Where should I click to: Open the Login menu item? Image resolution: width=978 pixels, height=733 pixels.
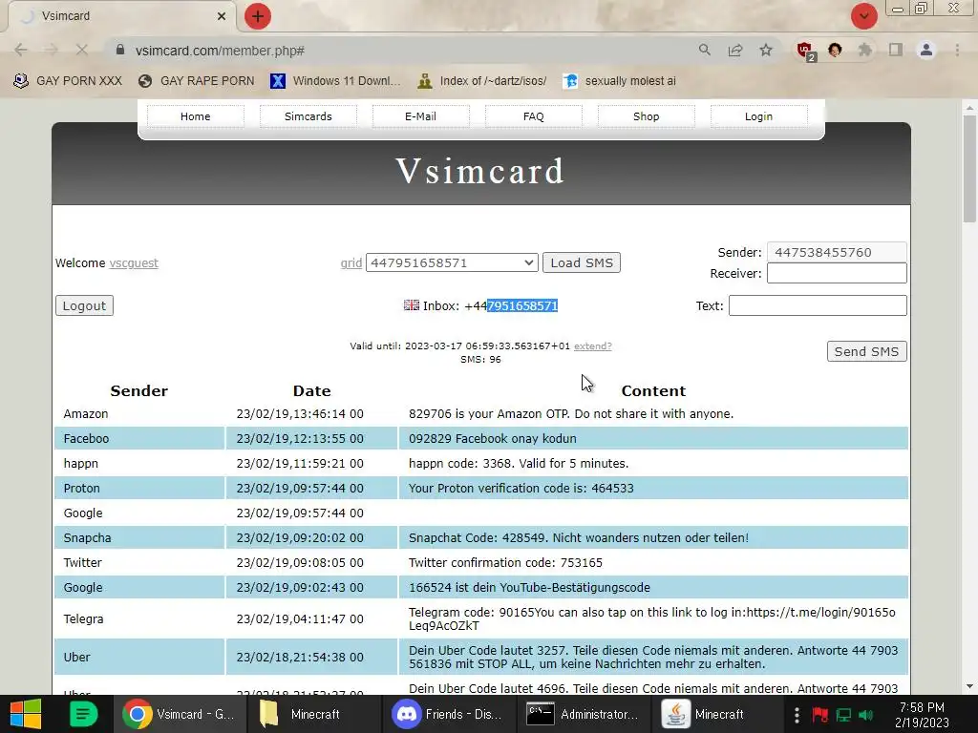click(758, 116)
